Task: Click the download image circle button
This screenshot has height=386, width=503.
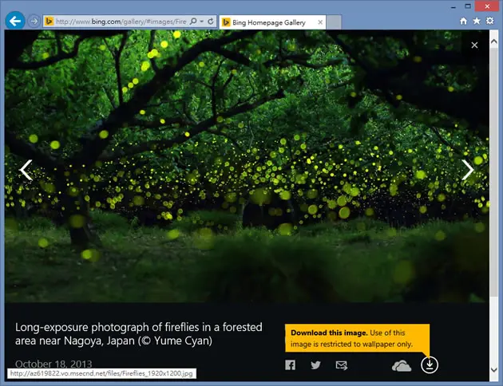Action: point(430,364)
